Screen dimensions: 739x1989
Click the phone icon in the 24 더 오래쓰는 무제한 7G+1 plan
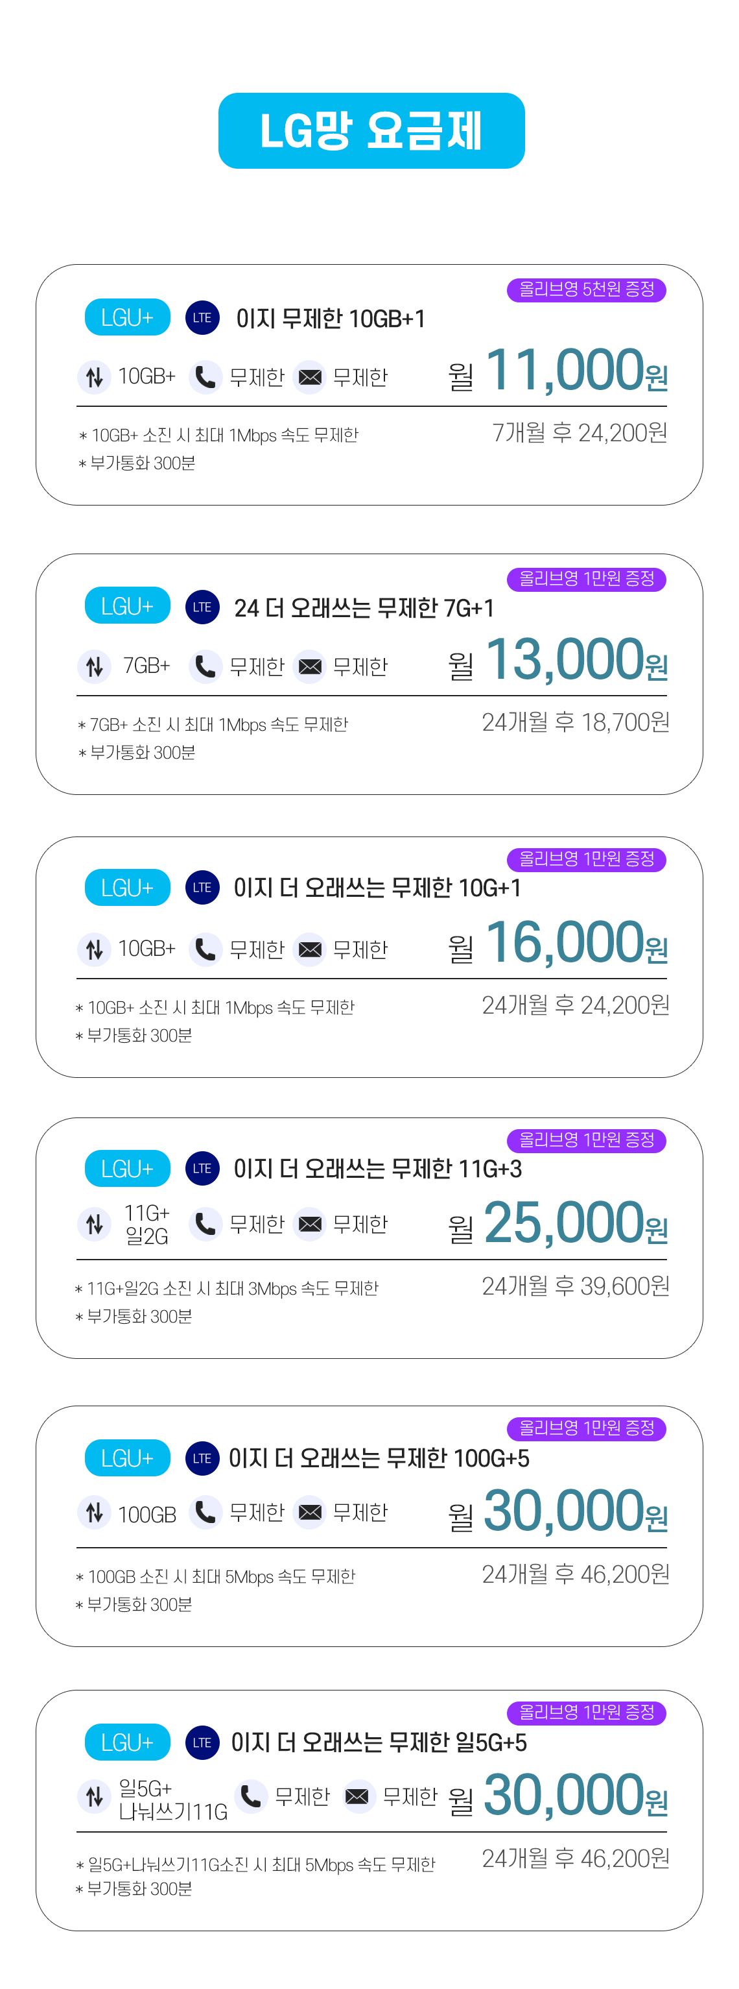(x=205, y=666)
